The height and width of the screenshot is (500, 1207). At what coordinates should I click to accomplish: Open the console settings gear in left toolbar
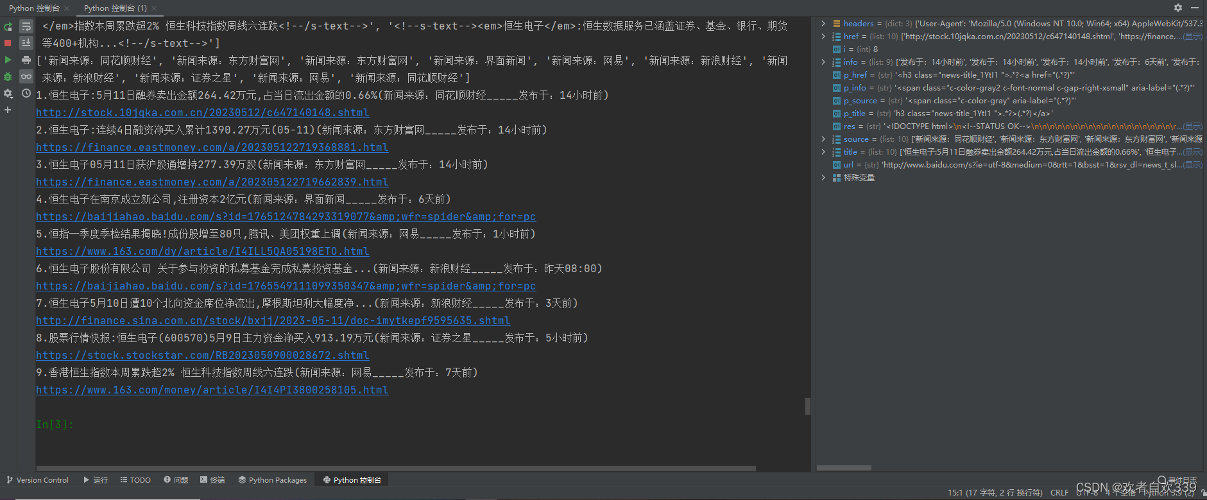(x=8, y=94)
